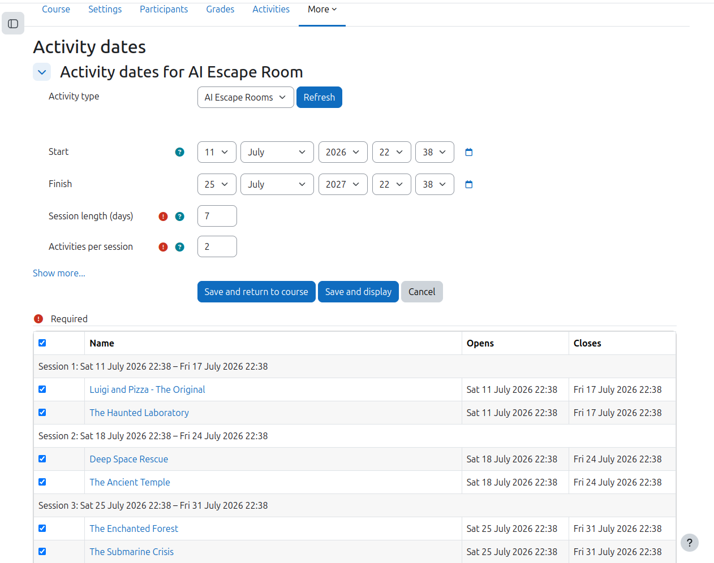Viewport: 714px width, 563px height.
Task: Uncheck The Ancient Temple row
Action: click(42, 482)
